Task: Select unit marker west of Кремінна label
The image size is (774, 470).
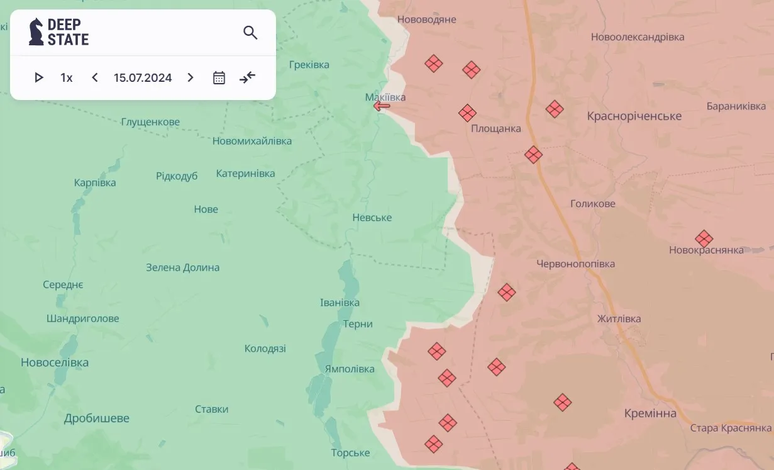Action: [x=562, y=403]
